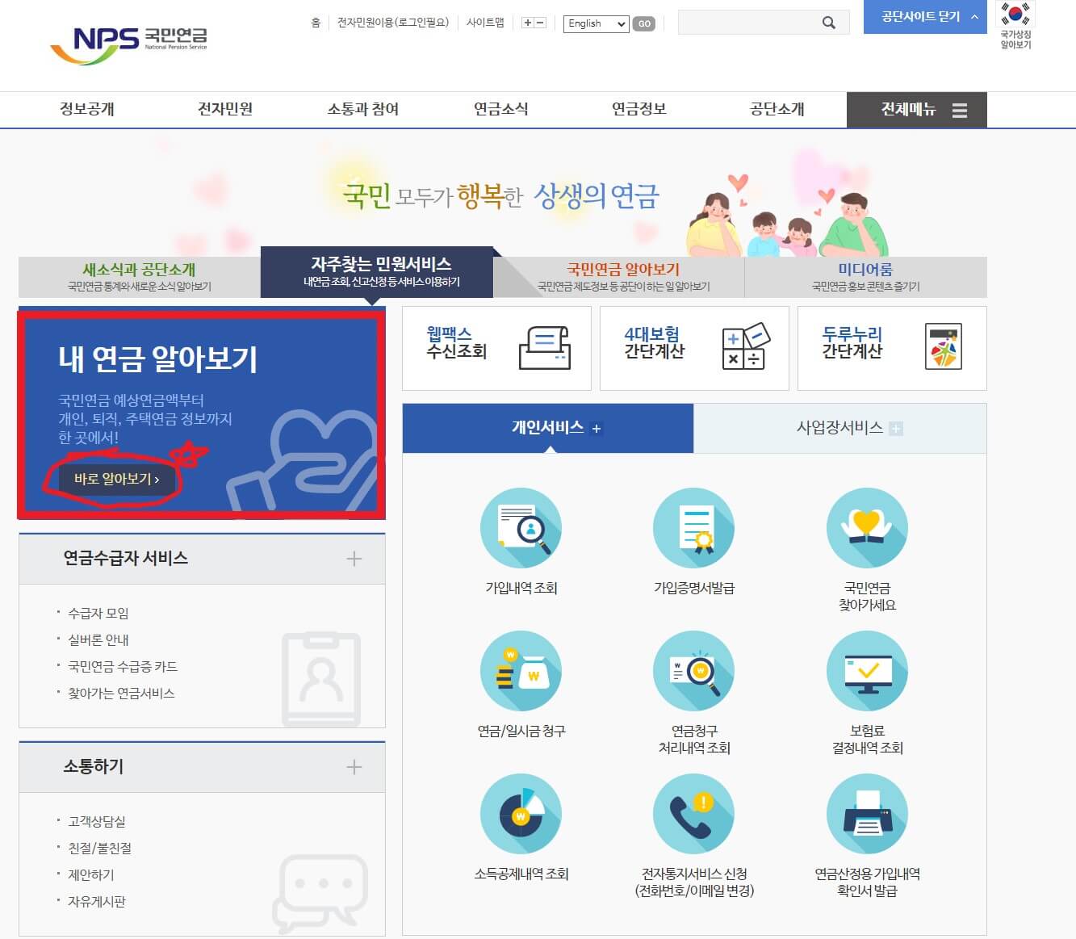Screen dimensions: 1076x939
Task: Click the search magnifier icon
Action: click(828, 23)
